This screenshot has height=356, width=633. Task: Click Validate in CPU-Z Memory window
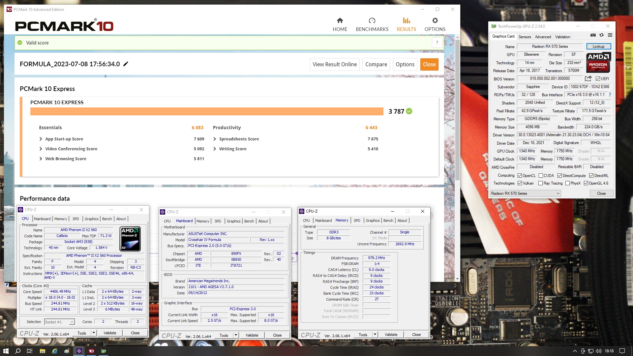(391, 335)
